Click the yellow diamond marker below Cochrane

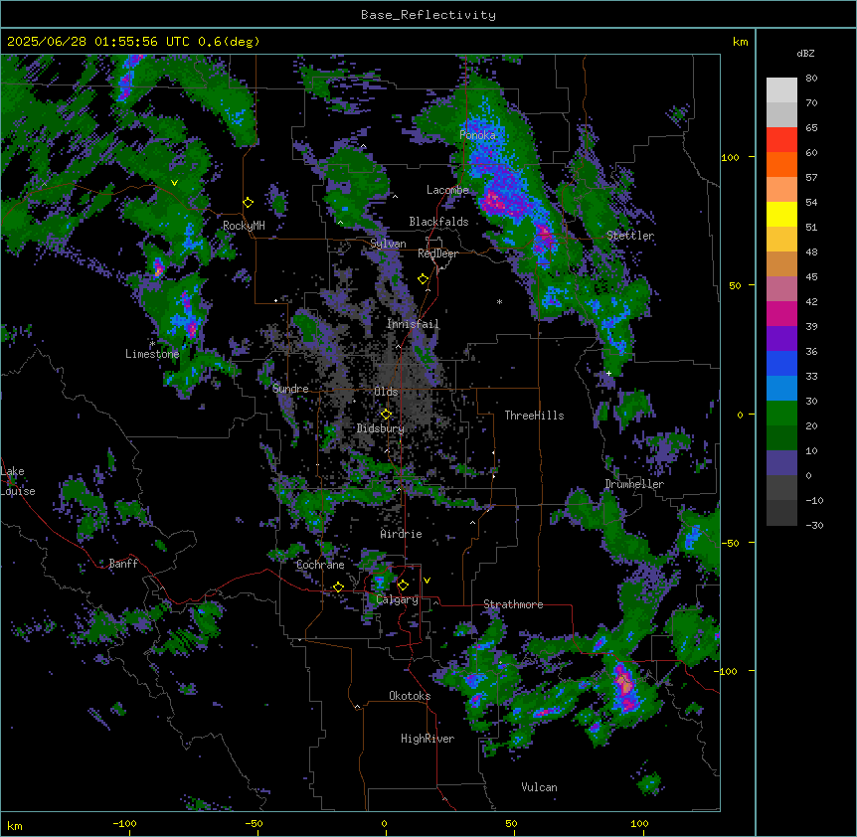click(x=338, y=587)
